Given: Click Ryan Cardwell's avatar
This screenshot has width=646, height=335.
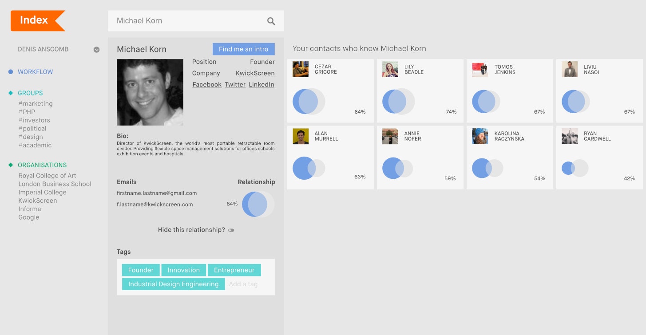Looking at the screenshot, I should pyautogui.click(x=570, y=136).
